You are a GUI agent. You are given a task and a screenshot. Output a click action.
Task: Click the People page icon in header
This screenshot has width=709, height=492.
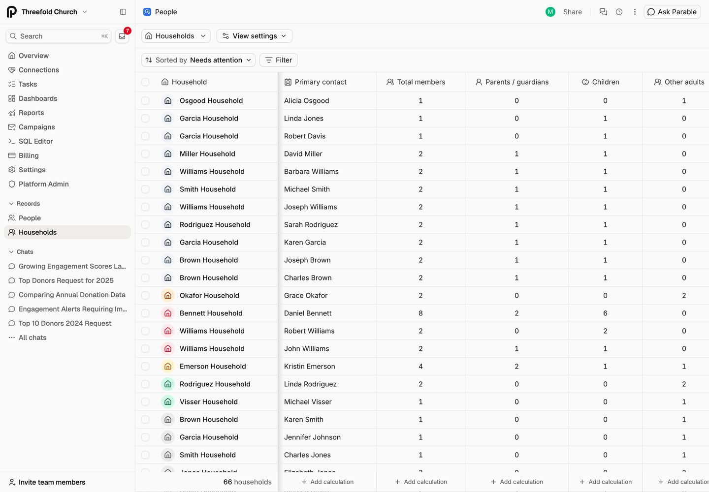pos(147,12)
